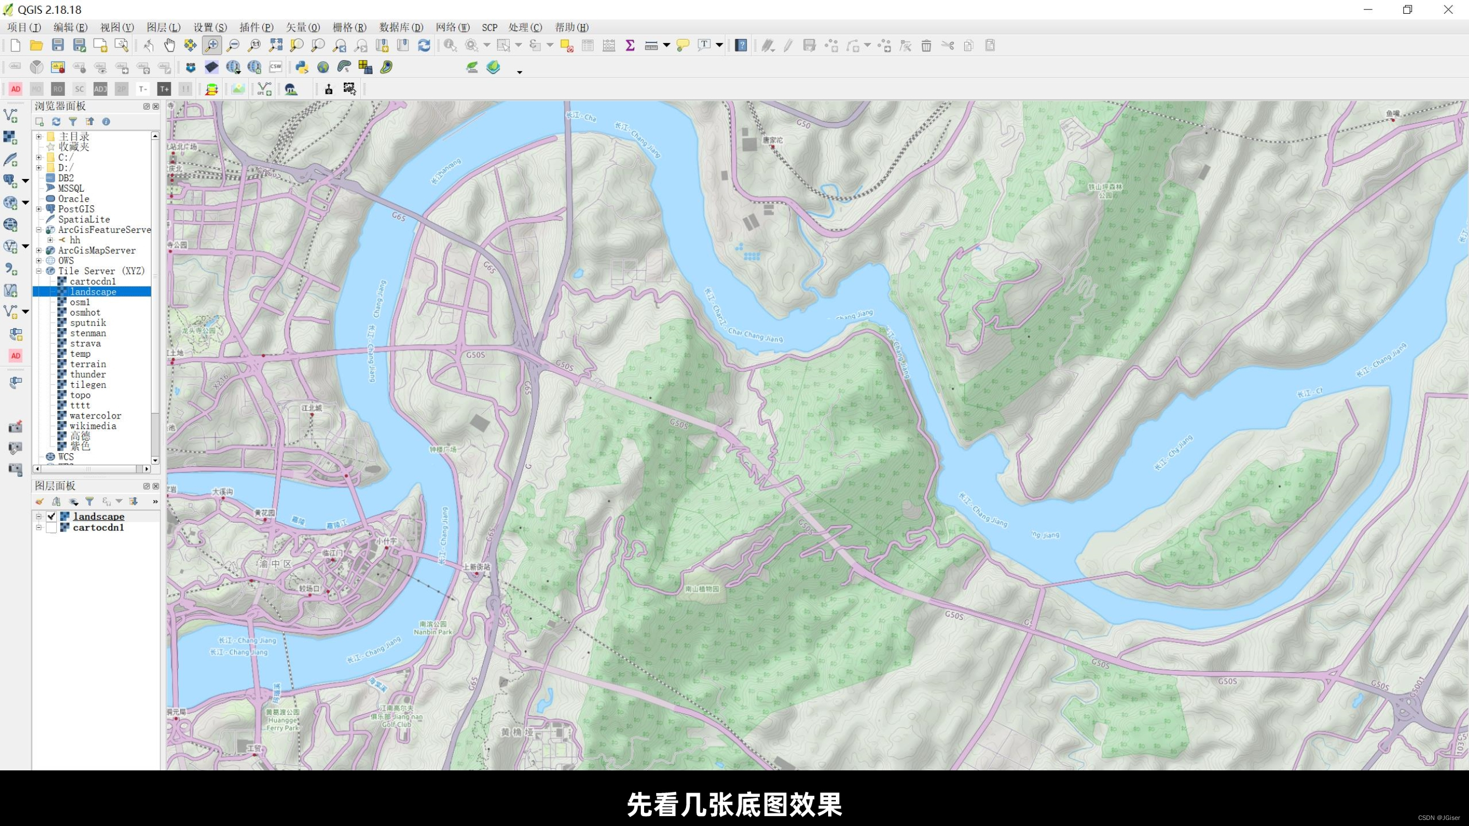Viewport: 1469px width, 826px height.
Task: Click the Add SpatiaLite Layer feather icon
Action: (x=11, y=160)
